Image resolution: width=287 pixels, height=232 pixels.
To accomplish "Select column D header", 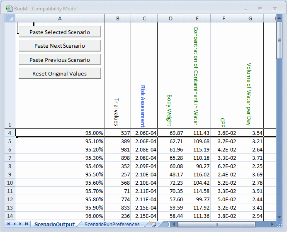I will pyautogui.click(x=170, y=18).
